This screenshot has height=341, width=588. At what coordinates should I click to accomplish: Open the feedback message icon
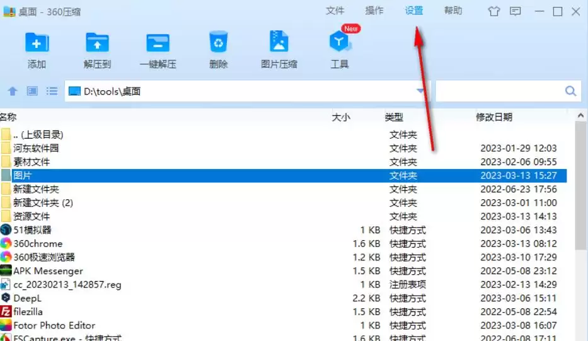coord(516,11)
